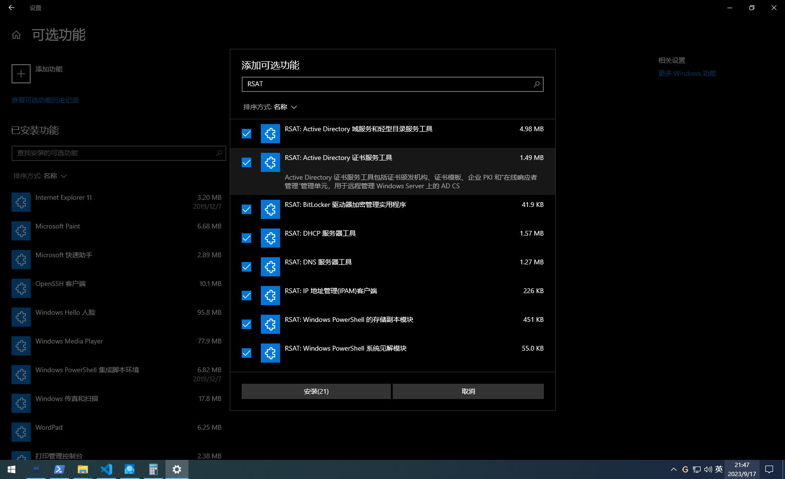Click the 查找安装的可选功能 search field
Image resolution: width=785 pixels, height=479 pixels.
[x=118, y=153]
